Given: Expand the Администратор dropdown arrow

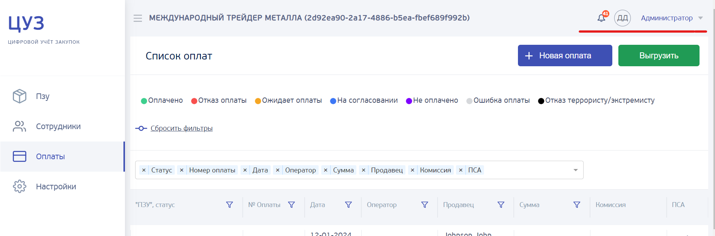Looking at the screenshot, I should 700,18.
